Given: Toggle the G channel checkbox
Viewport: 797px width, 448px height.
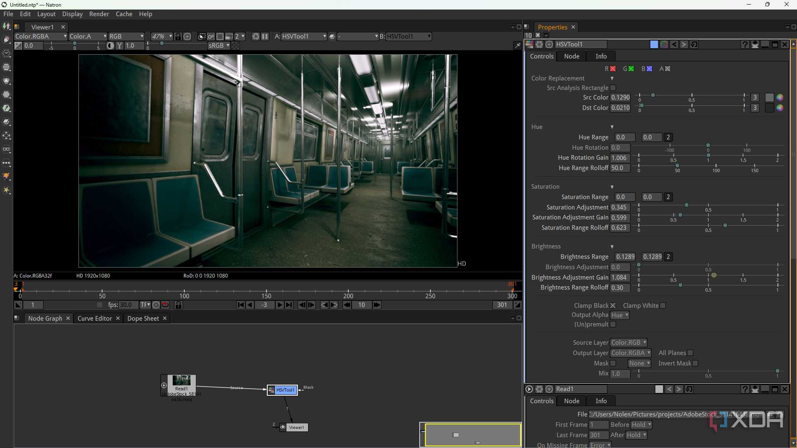Looking at the screenshot, I should point(631,69).
